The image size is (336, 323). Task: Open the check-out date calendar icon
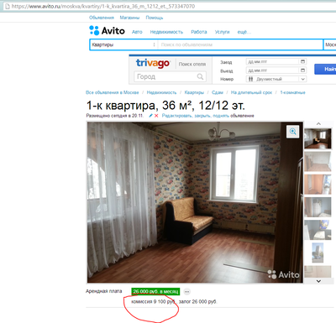pos(302,70)
